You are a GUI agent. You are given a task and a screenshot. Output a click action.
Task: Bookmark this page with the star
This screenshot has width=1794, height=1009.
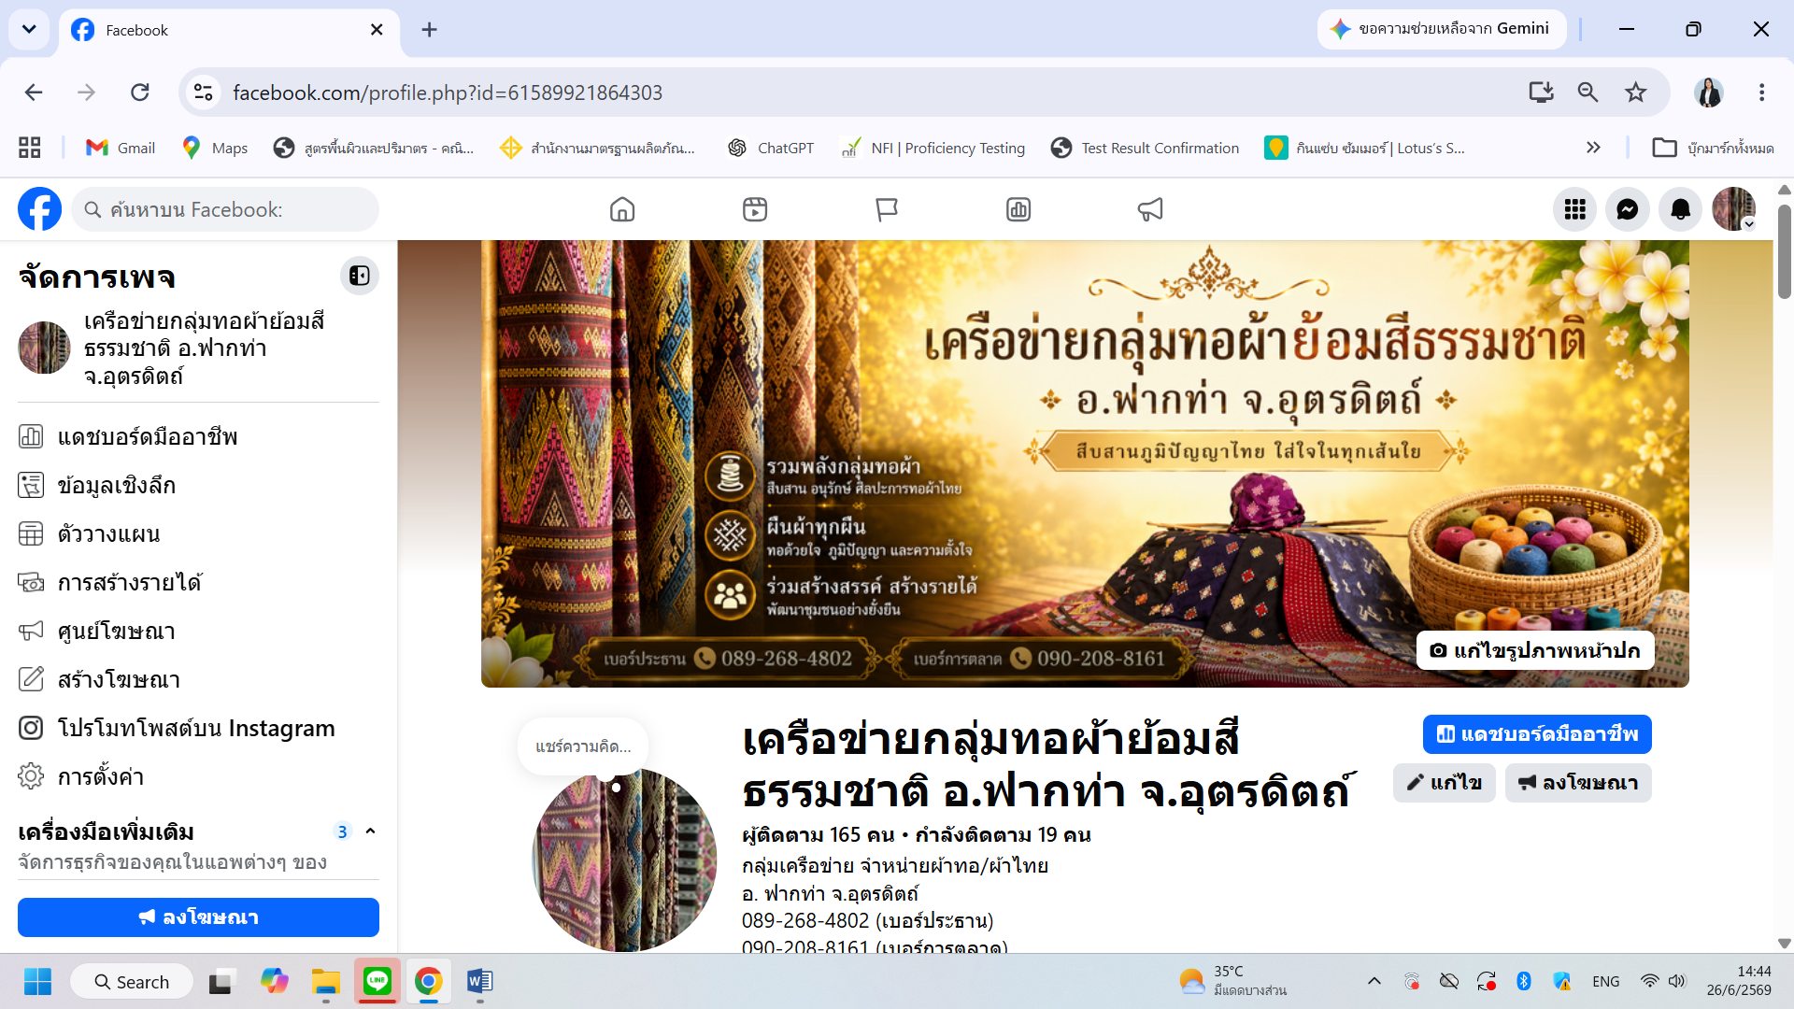[x=1635, y=92]
